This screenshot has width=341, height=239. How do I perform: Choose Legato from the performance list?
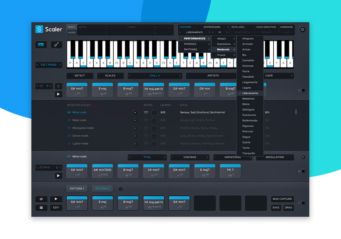[250, 88]
